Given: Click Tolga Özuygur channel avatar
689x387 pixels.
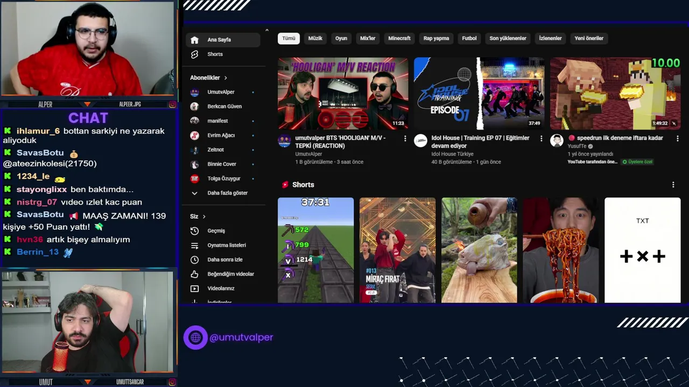Looking at the screenshot, I should 195,178.
